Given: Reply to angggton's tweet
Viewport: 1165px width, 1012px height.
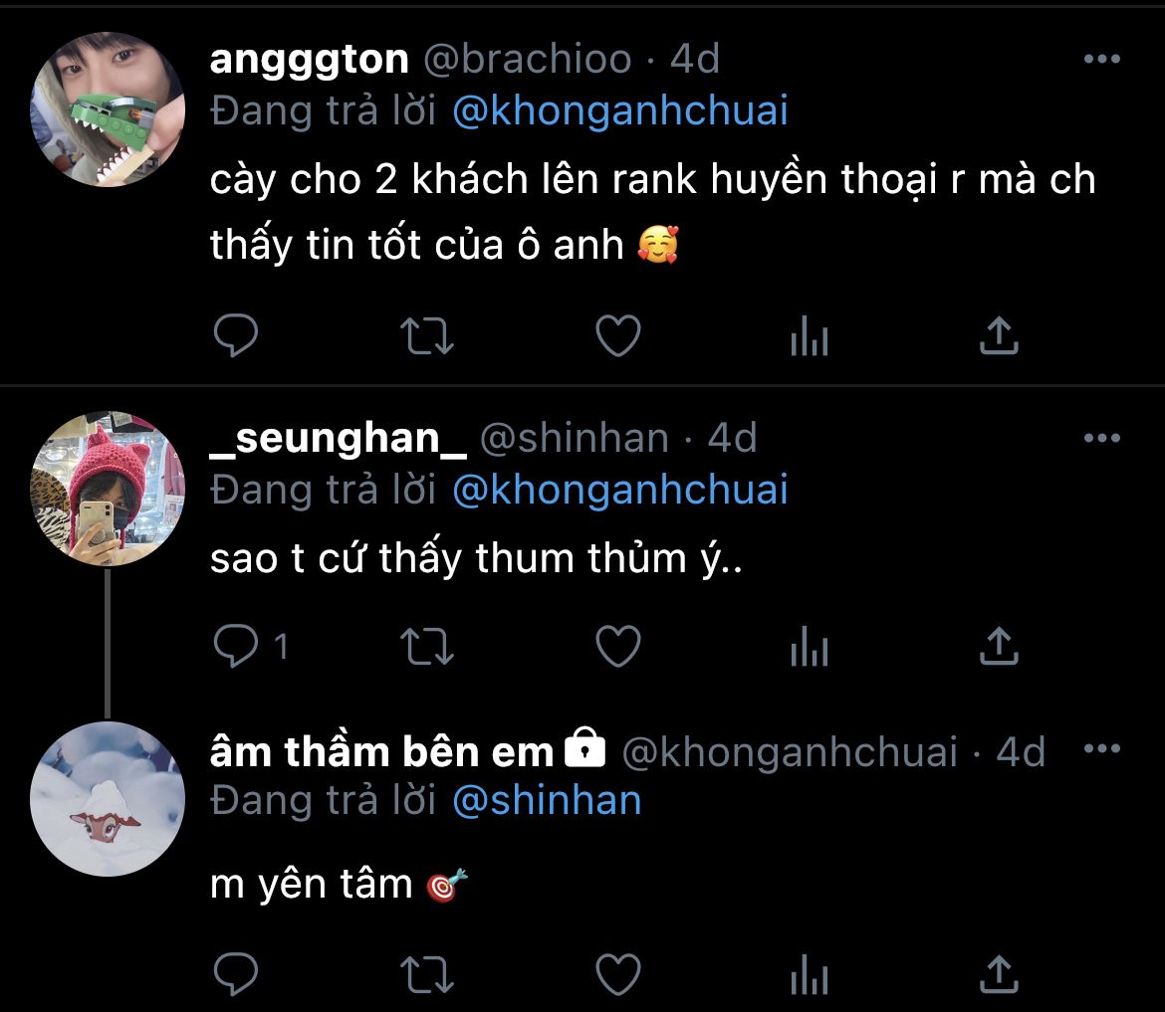Looking at the screenshot, I should [x=236, y=335].
